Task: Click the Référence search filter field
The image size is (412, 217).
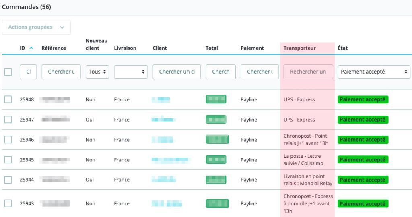Action: coord(61,72)
